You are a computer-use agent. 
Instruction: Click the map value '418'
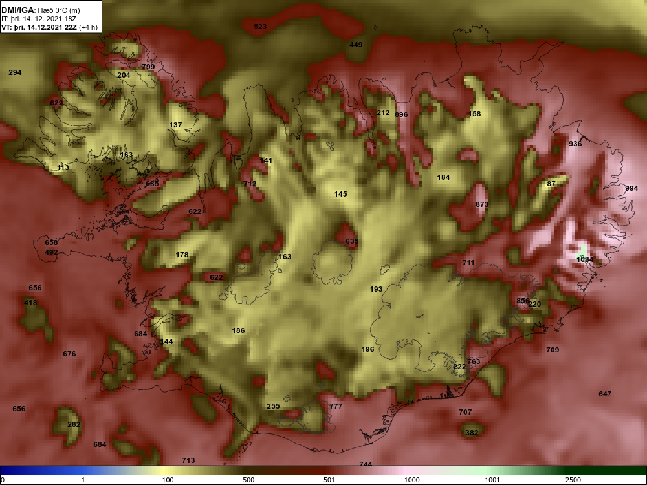pyautogui.click(x=30, y=303)
